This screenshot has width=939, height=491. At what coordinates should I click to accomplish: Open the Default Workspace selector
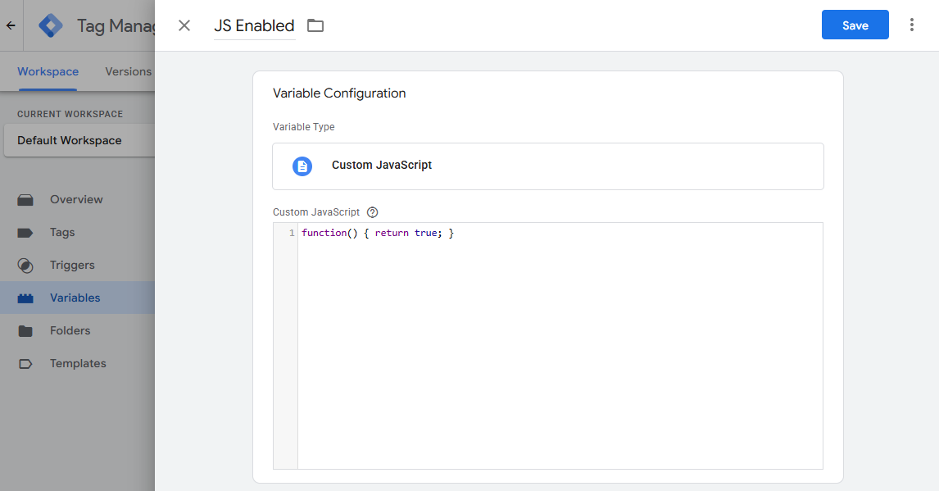(79, 140)
